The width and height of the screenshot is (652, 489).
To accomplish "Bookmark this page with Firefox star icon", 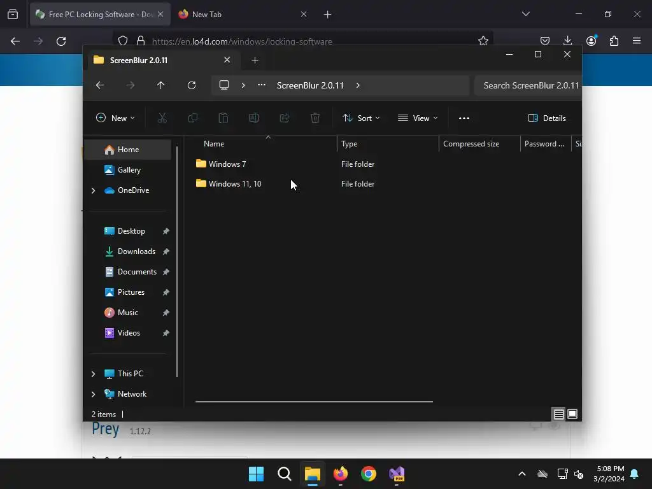I will coord(483,41).
